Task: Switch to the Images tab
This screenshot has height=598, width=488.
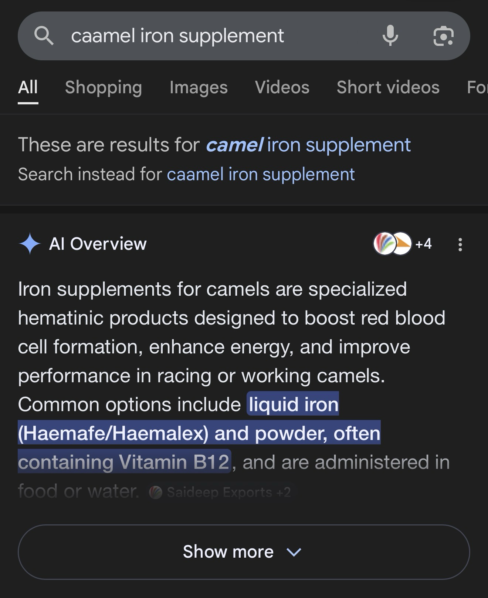Action: point(199,87)
